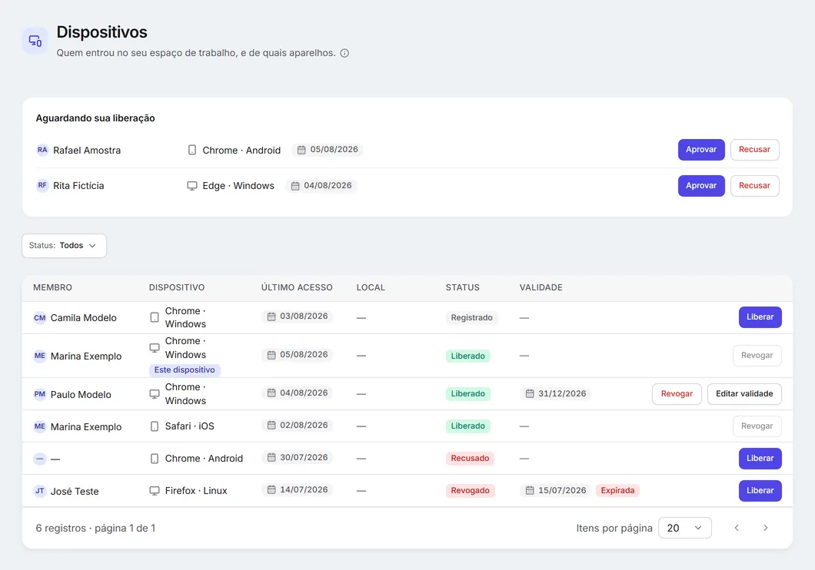Click Revogar in Paulo Modelo's row
This screenshot has height=570, width=815.
click(x=677, y=394)
